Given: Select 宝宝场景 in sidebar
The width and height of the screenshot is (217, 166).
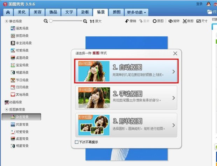Looking at the screenshot, I should tap(20, 65).
